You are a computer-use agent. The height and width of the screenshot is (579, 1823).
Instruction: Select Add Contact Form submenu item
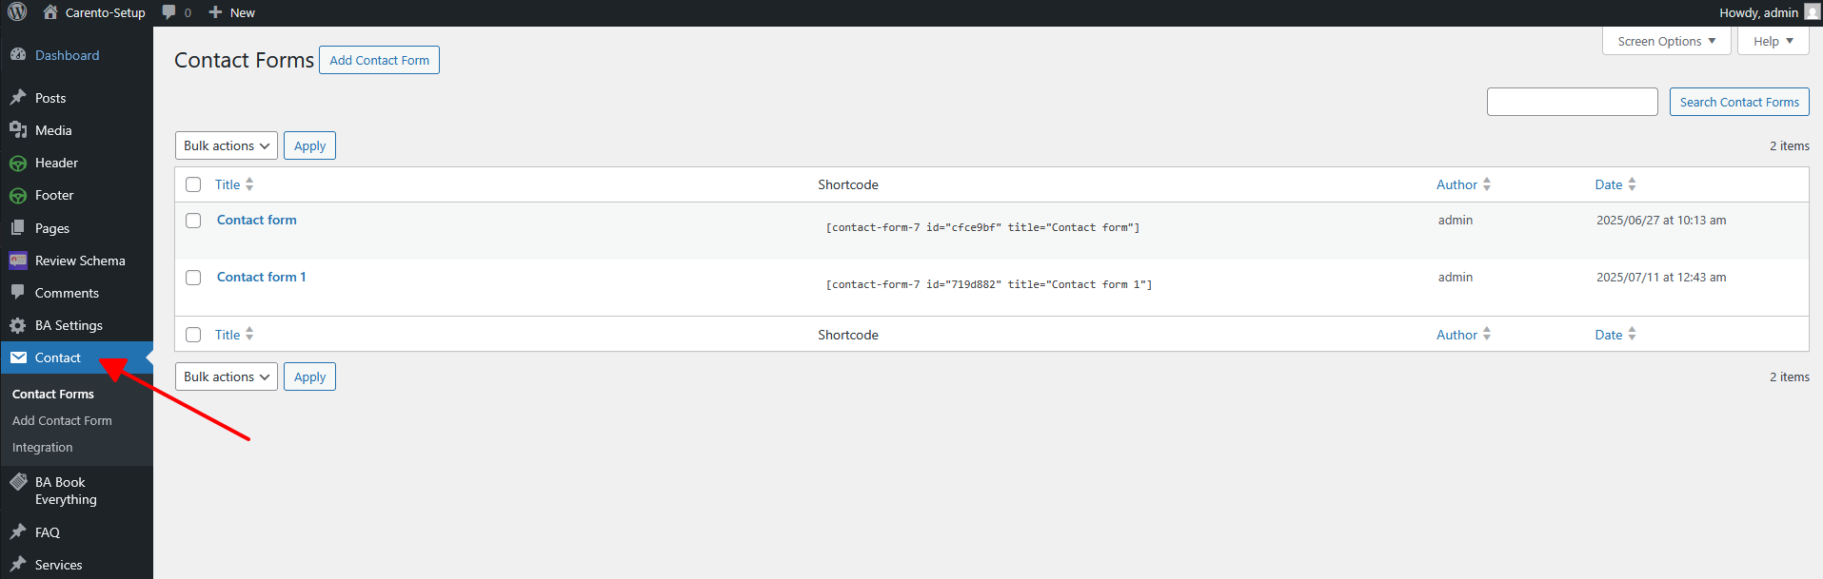(x=62, y=420)
